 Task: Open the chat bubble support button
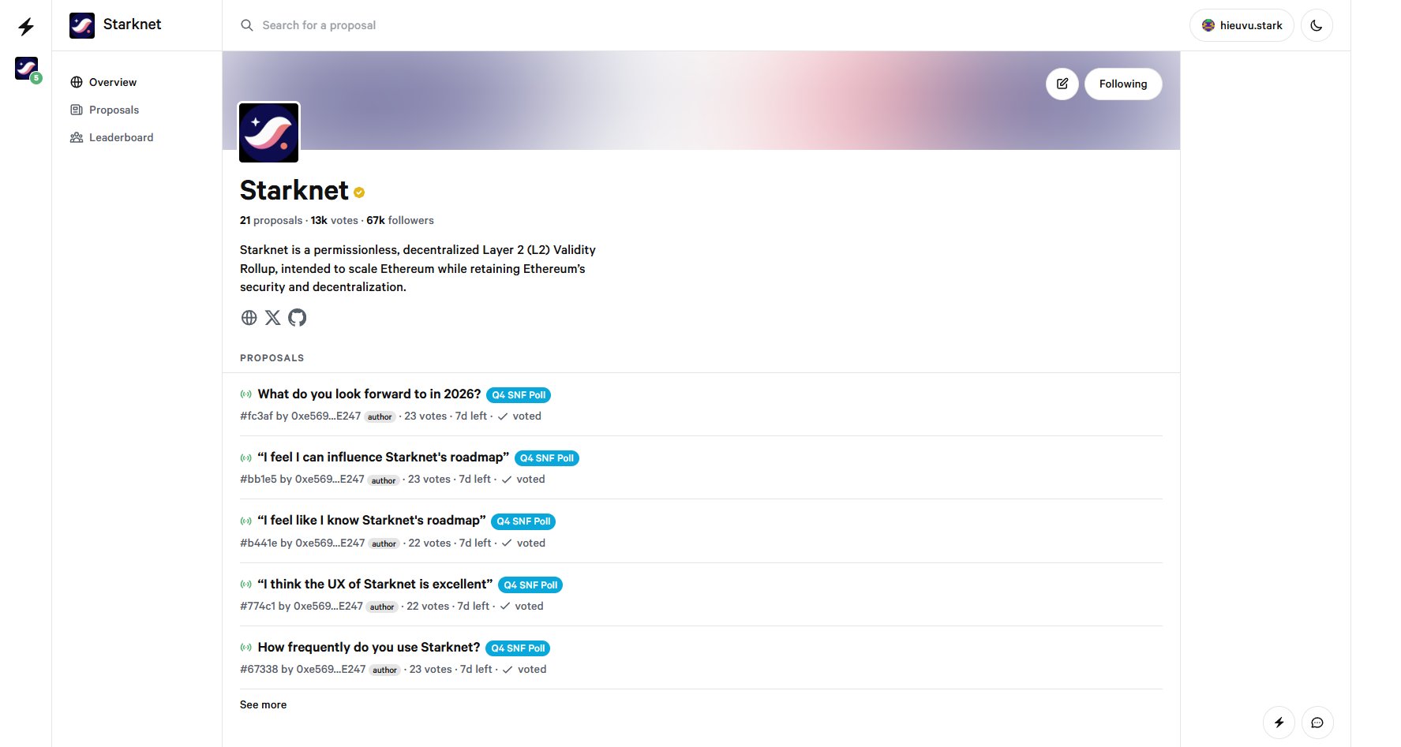(1317, 723)
